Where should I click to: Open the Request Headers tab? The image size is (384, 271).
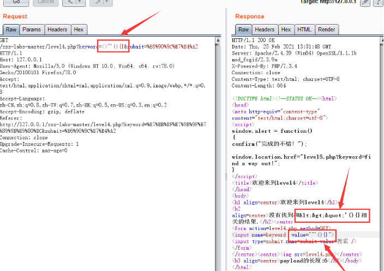57,30
